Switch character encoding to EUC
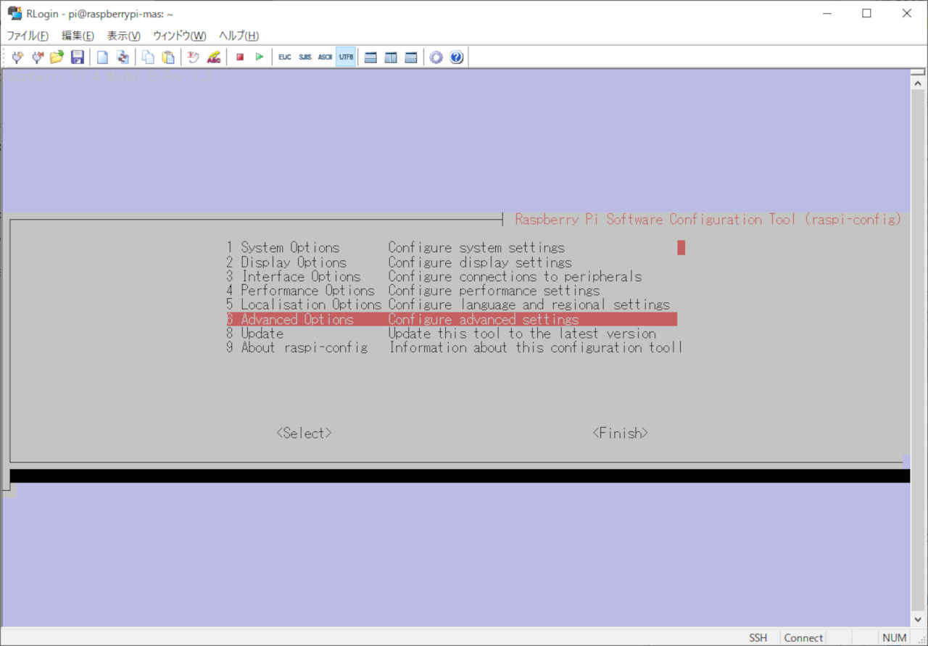 [285, 57]
